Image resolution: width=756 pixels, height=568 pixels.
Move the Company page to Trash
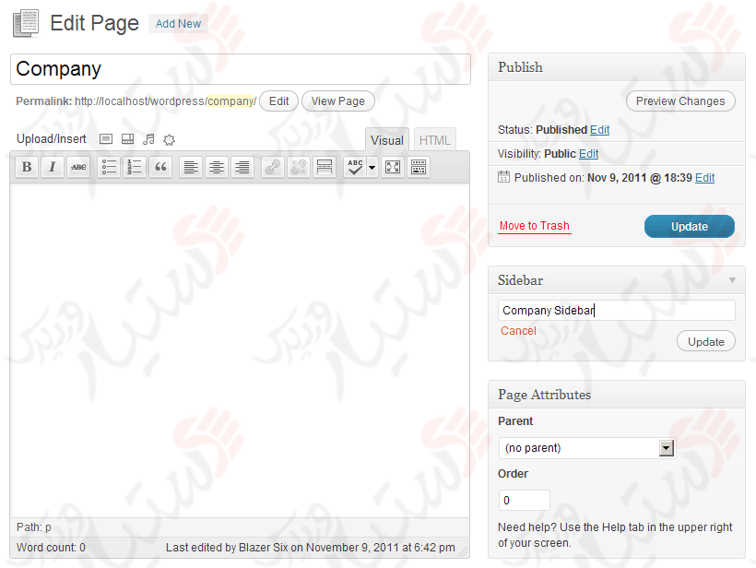tap(534, 226)
